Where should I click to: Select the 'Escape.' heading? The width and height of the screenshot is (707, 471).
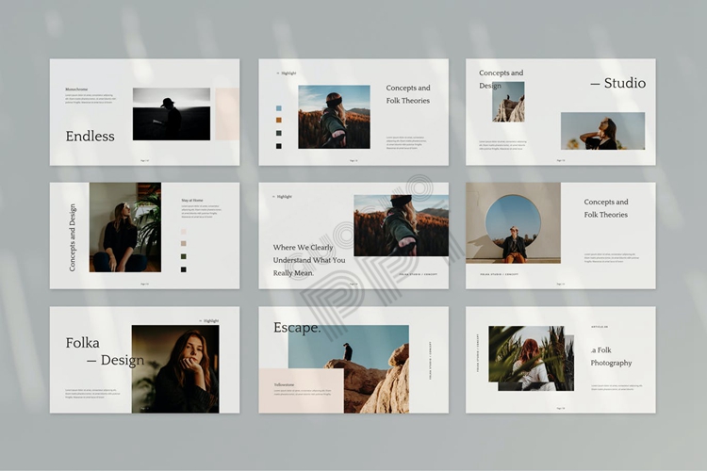[x=297, y=328]
